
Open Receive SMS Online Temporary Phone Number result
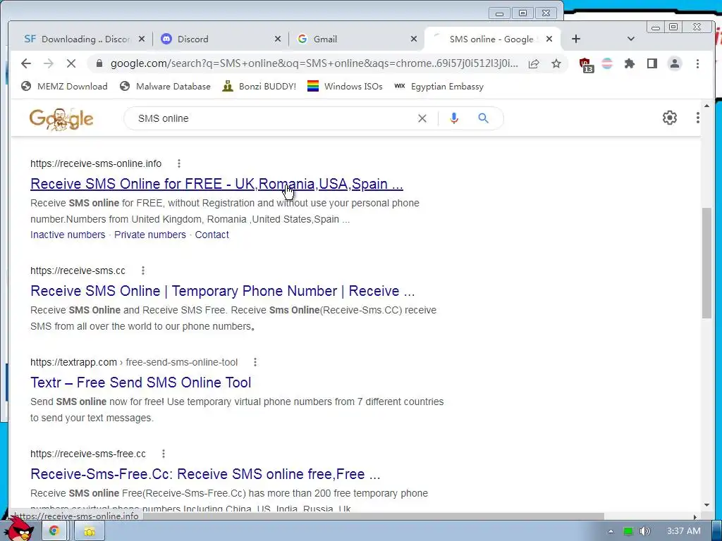coord(222,291)
